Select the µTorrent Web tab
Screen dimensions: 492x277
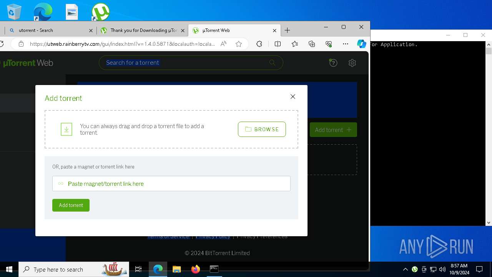234,30
